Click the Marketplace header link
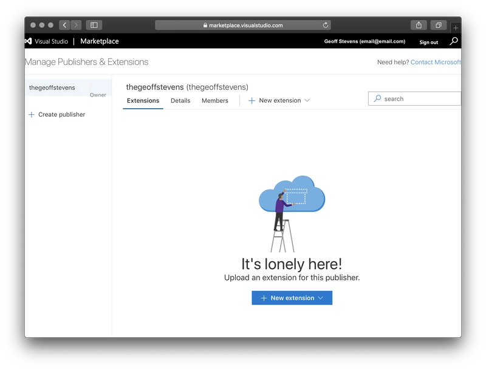 tap(100, 41)
